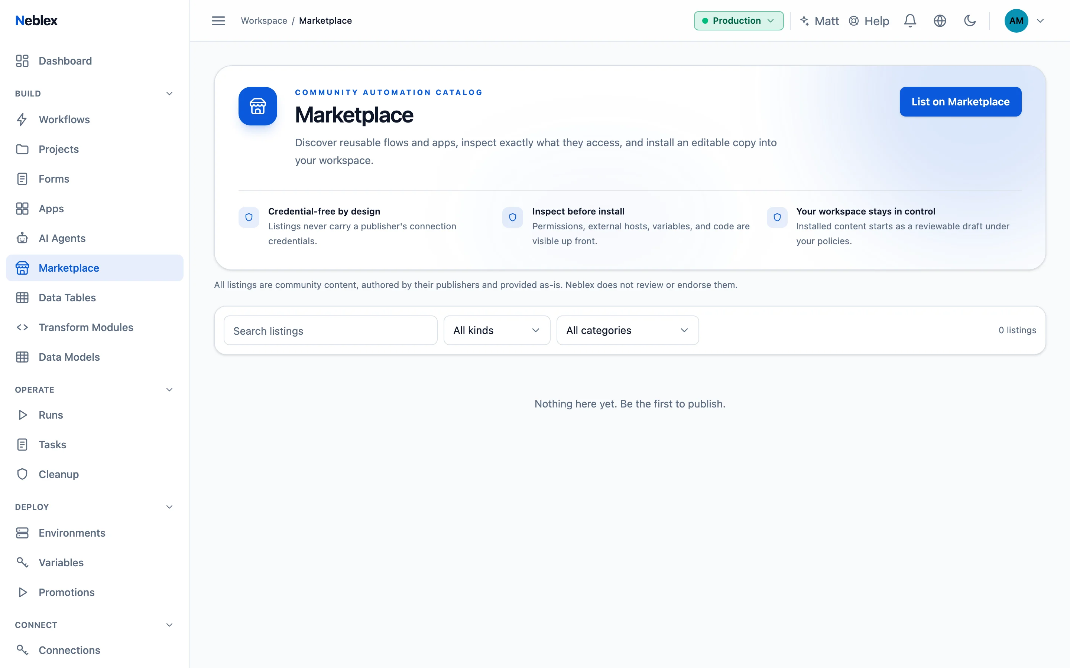Go to Workspace breadcrumb link
1070x668 pixels.
(x=264, y=21)
